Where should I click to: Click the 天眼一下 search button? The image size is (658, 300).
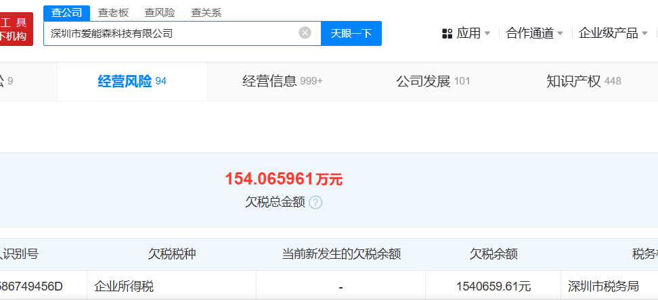351,33
